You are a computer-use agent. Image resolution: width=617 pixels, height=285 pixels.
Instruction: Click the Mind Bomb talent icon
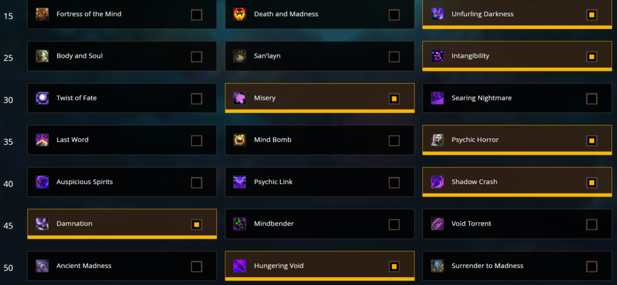click(240, 140)
